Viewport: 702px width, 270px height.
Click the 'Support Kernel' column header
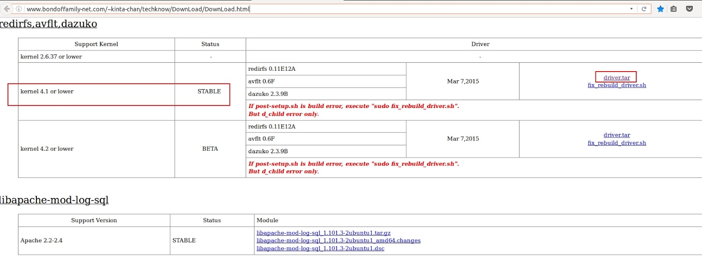pyautogui.click(x=96, y=44)
